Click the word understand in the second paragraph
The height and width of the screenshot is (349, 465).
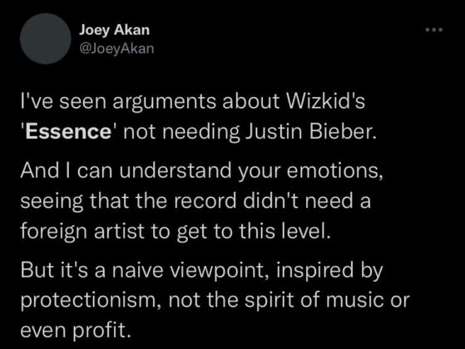click(176, 170)
